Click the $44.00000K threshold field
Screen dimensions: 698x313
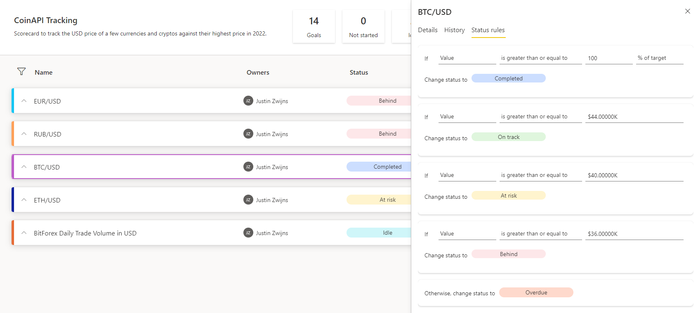pos(634,117)
